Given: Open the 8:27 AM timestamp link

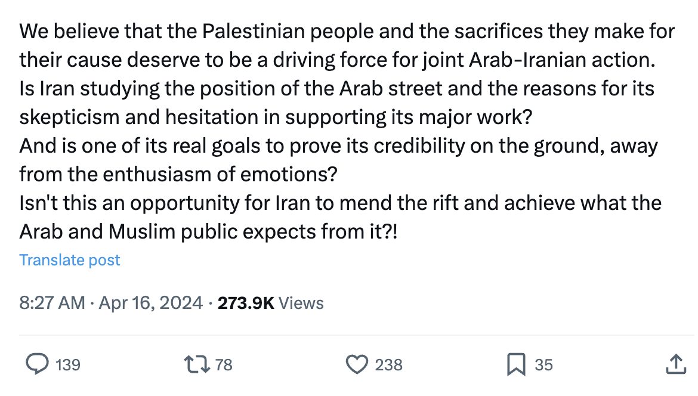Looking at the screenshot, I should pyautogui.click(x=52, y=303).
